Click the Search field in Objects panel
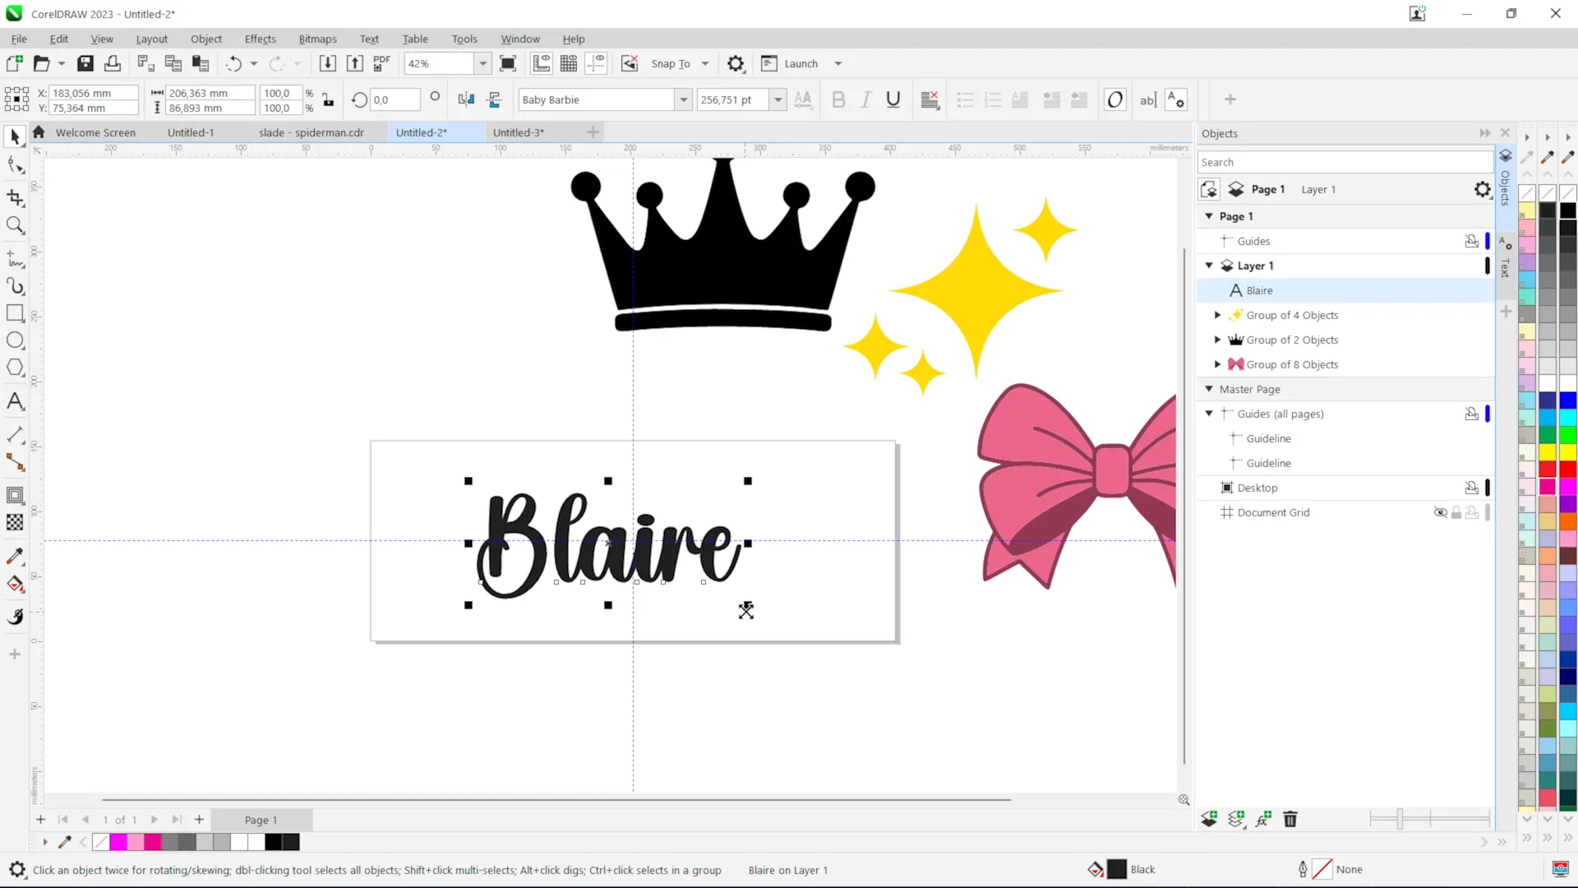Screen dimensions: 1578x888 tap(1345, 162)
